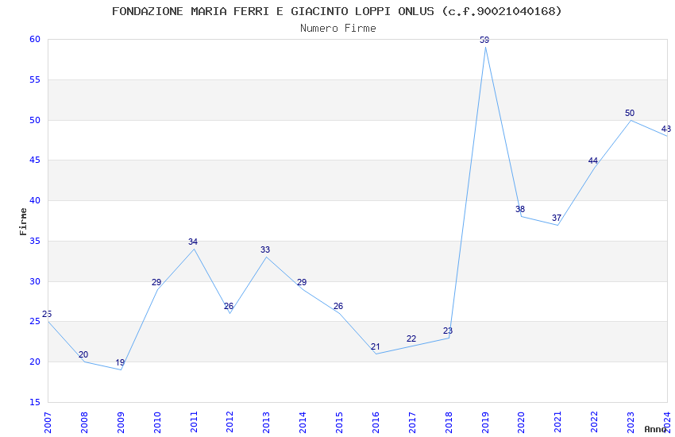Click the 2016 data label 21

375,347
